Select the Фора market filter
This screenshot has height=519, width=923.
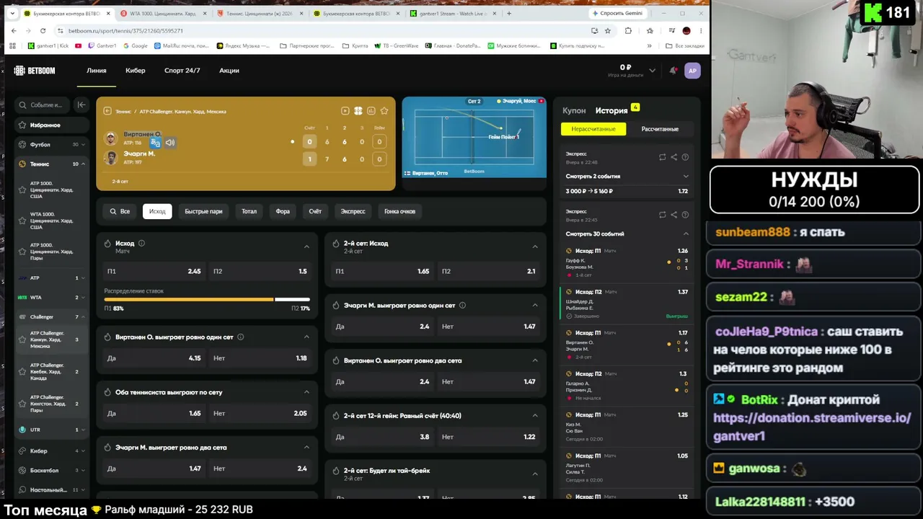[283, 211]
